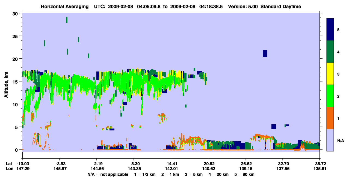Click longitude value 143.35
This screenshot has height=182, width=355.
pyautogui.click(x=134, y=169)
